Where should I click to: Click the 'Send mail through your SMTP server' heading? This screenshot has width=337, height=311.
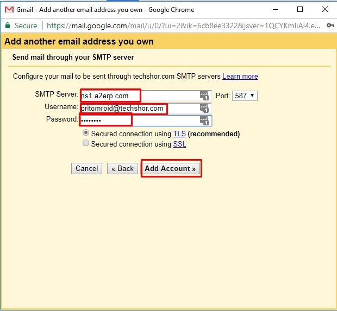point(73,58)
